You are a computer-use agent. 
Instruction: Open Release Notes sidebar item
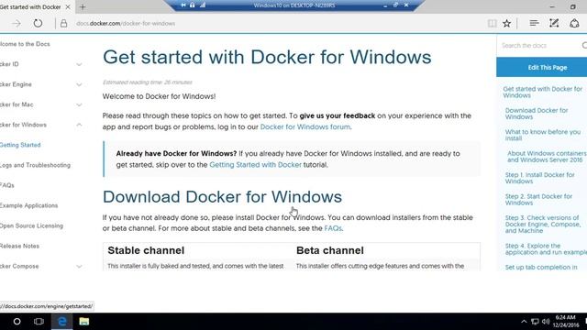point(19,246)
